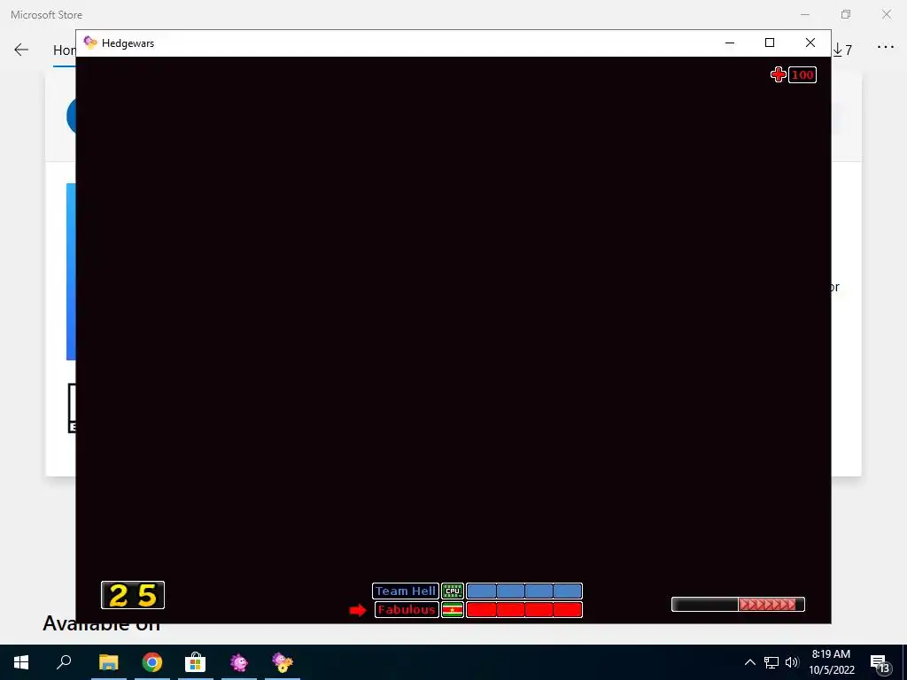The width and height of the screenshot is (907, 680).
Task: Minimize the Hedgewars window
Action: pyautogui.click(x=730, y=42)
